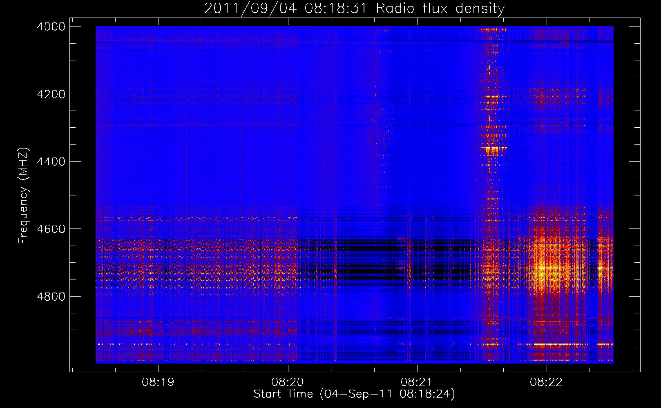661x408 pixels.
Task: Click the '08:20' time axis label
Action: point(288,382)
